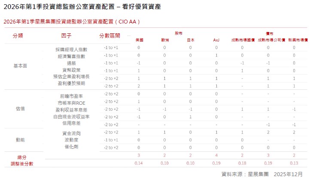Click the 資金流向 factor row label
Screen dimensions: 313x189
(x=71, y=133)
